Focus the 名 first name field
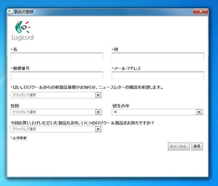This screenshot has width=218, height=186. (x=57, y=57)
